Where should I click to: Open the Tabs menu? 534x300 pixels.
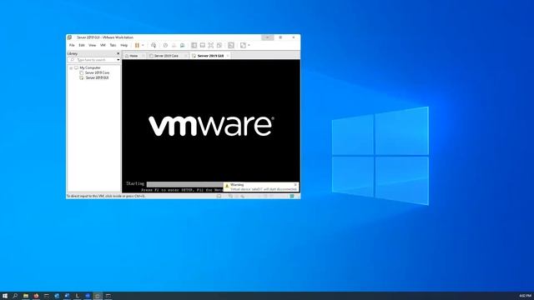(x=113, y=45)
